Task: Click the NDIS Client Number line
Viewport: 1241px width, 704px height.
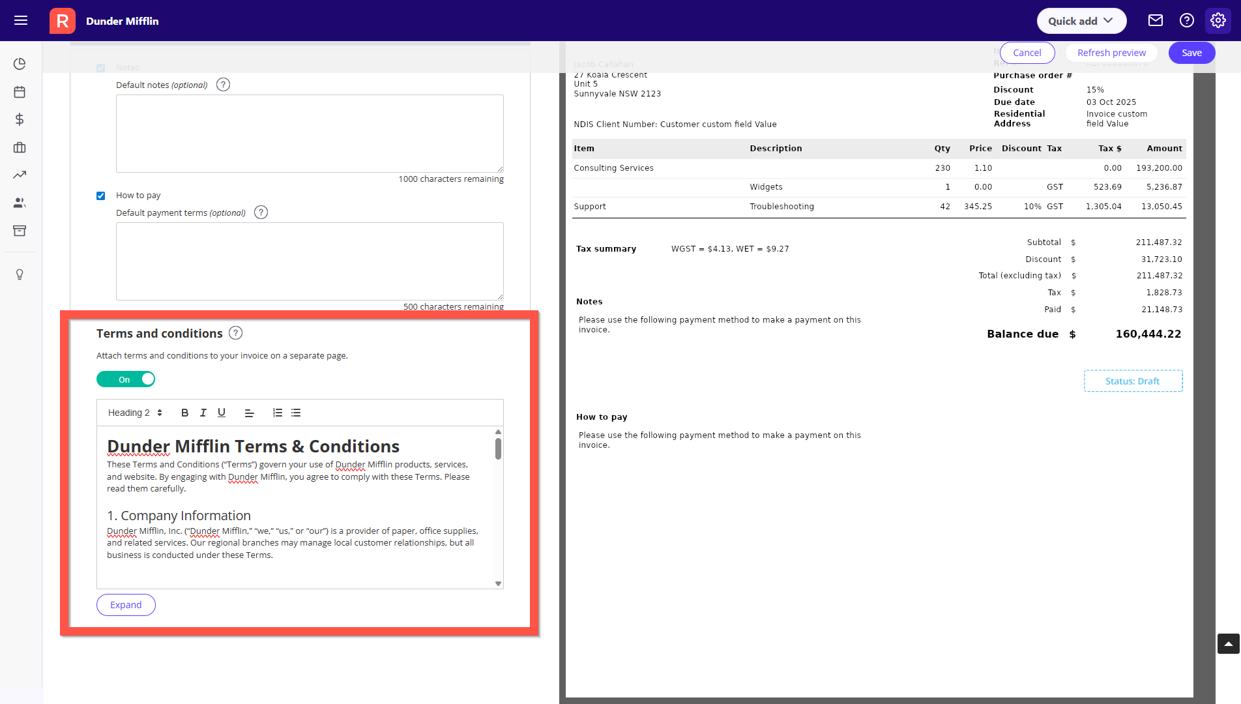Action: click(675, 125)
